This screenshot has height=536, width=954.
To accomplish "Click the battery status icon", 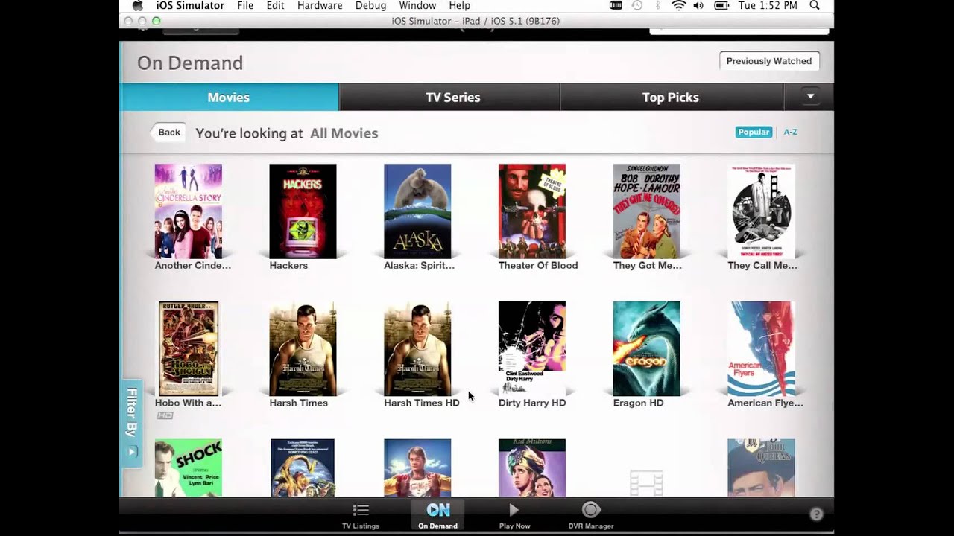I will coord(721,6).
